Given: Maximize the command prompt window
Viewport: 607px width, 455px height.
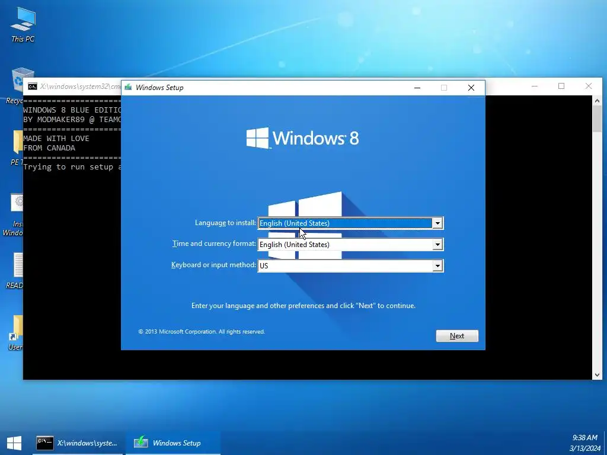Looking at the screenshot, I should [561, 86].
